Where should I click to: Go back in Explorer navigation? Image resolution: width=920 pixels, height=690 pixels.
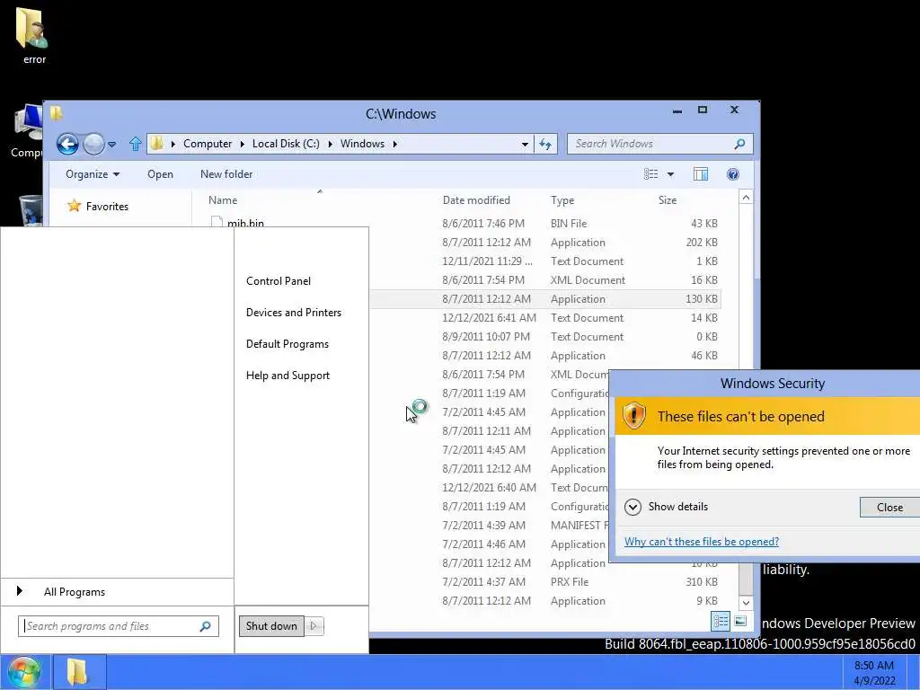67,144
